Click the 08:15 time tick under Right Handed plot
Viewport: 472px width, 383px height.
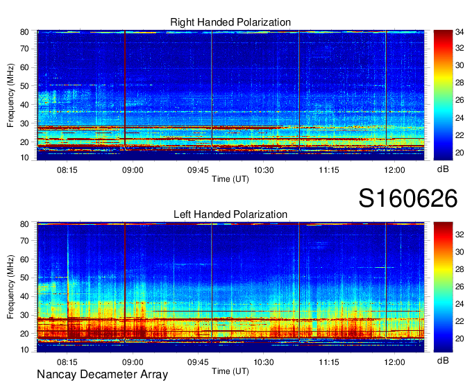(x=67, y=170)
